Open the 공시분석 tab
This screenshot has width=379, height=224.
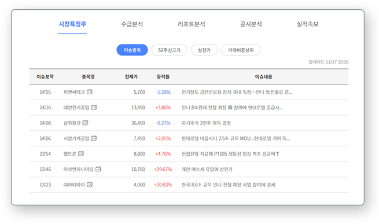coord(251,24)
